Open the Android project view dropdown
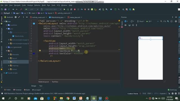 click(x=9, y=17)
